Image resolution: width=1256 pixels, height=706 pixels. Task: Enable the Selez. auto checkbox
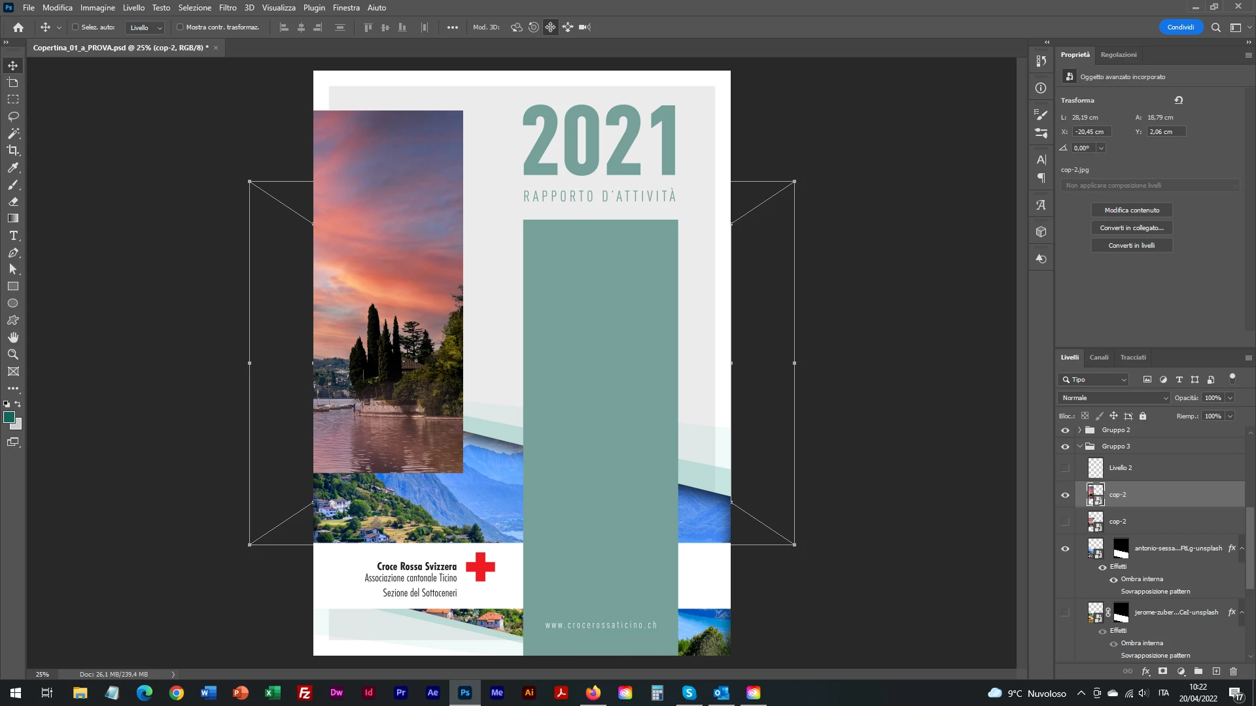75,27
